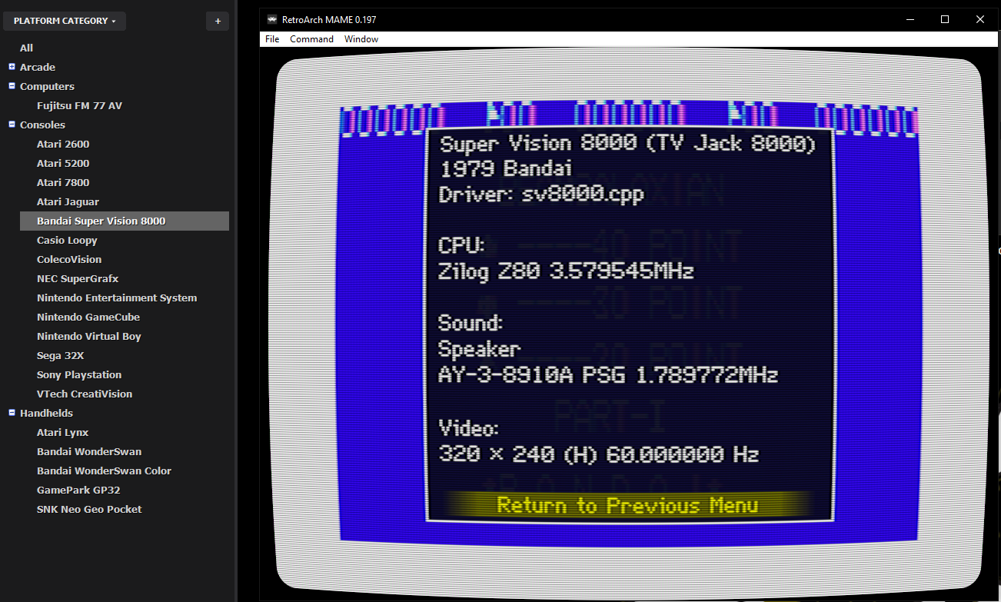Select the Handhelds category label
The height and width of the screenshot is (602, 1001).
coord(46,413)
